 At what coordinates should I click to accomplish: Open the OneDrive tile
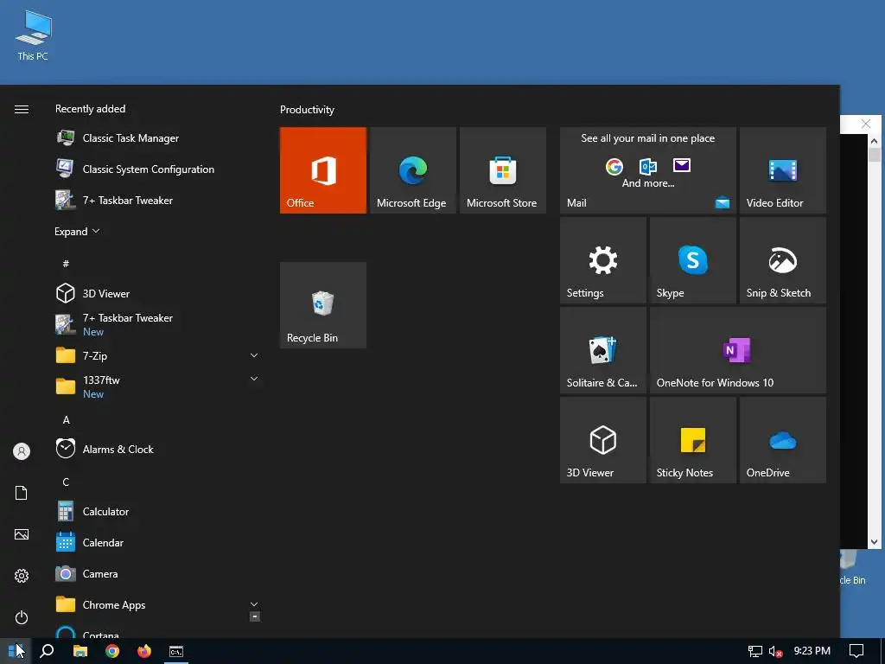tap(782, 439)
